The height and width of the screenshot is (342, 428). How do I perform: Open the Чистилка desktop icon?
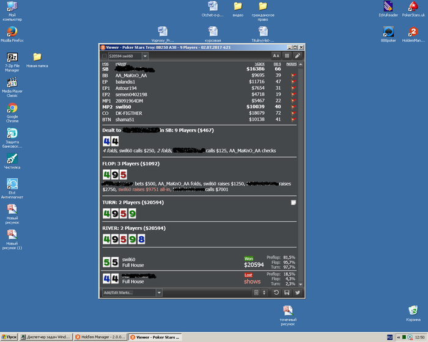(x=12, y=161)
